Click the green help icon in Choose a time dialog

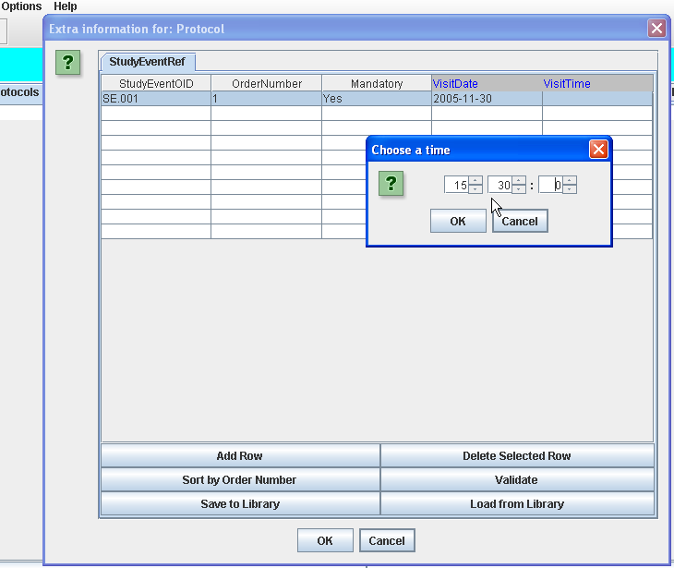[391, 184]
